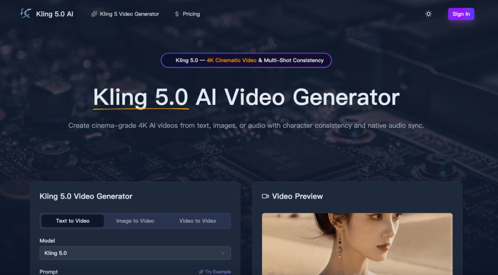Viewport: 498px width, 275px height.
Task: Click the Model label
Action: 47,241
